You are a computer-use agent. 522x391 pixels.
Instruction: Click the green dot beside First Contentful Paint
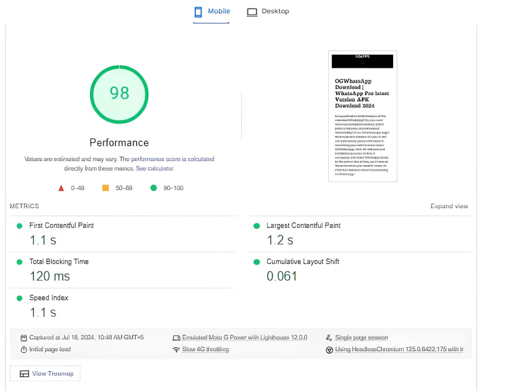[x=20, y=226]
